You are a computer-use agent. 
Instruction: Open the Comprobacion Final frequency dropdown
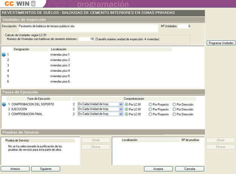121,114
